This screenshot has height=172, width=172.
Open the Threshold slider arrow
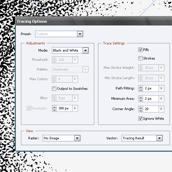75,60
